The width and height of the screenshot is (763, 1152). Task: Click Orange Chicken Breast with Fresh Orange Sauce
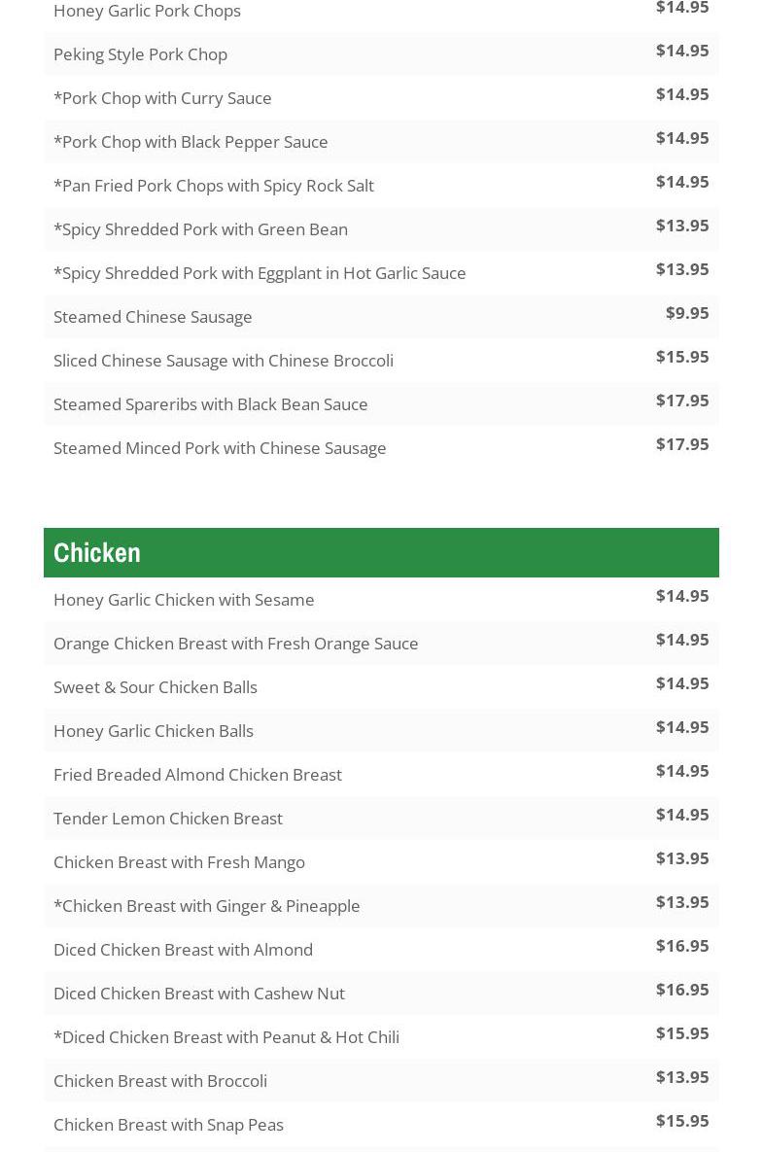235,644
